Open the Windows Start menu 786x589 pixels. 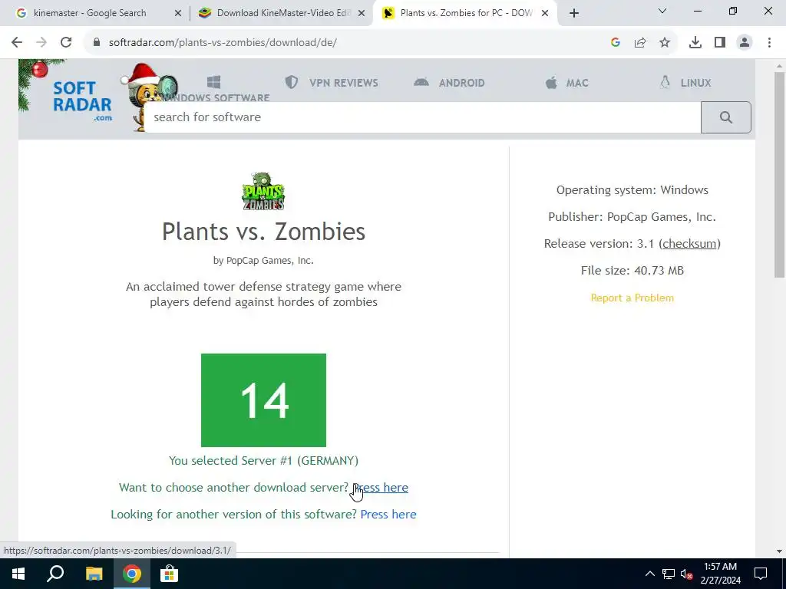(x=18, y=574)
